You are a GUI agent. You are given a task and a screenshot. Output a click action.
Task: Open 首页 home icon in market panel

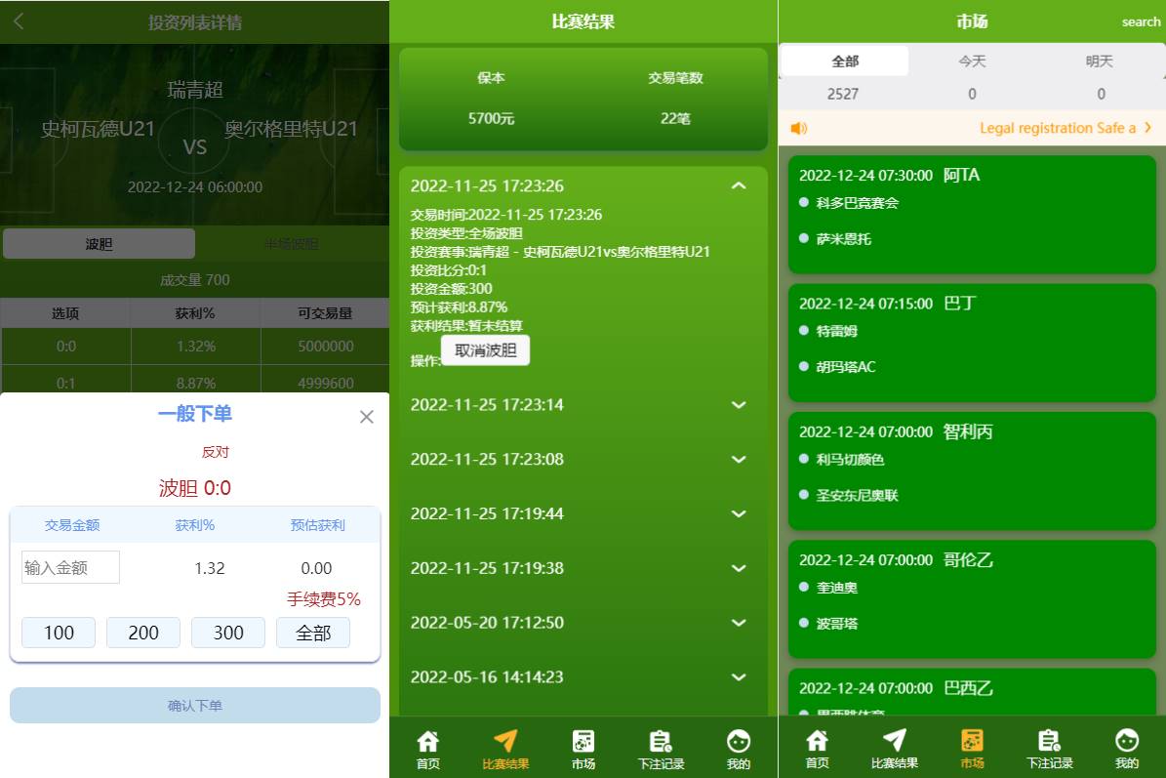pos(817,750)
